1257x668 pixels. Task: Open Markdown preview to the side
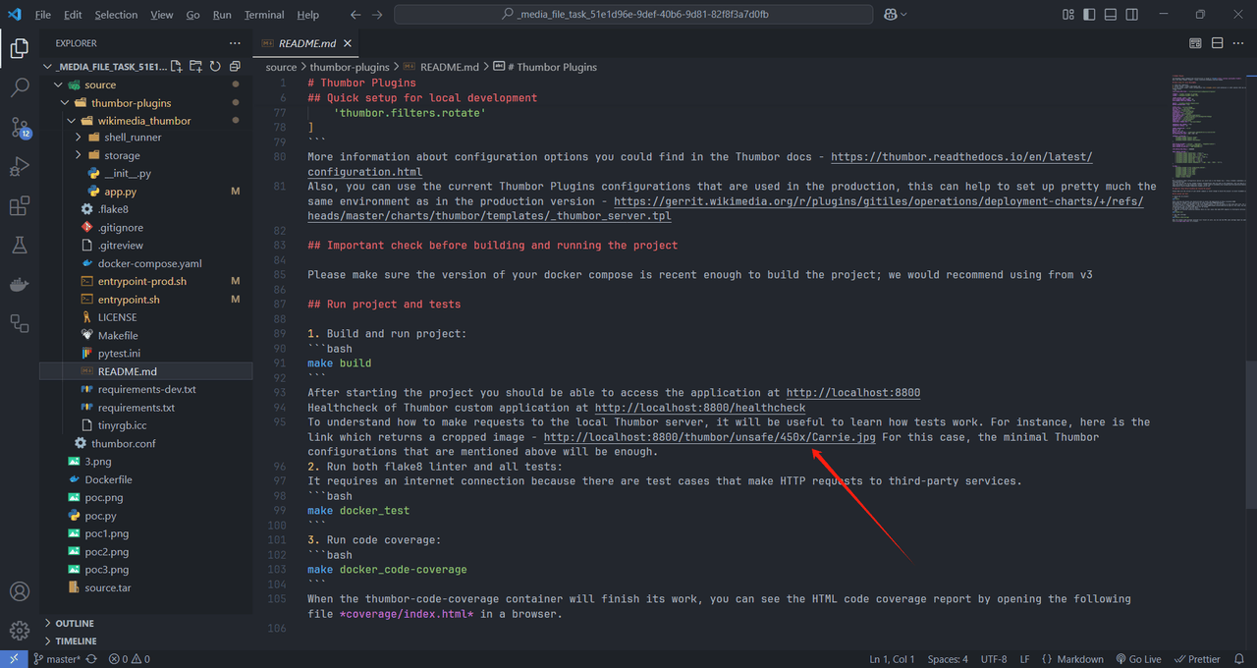click(x=1195, y=43)
